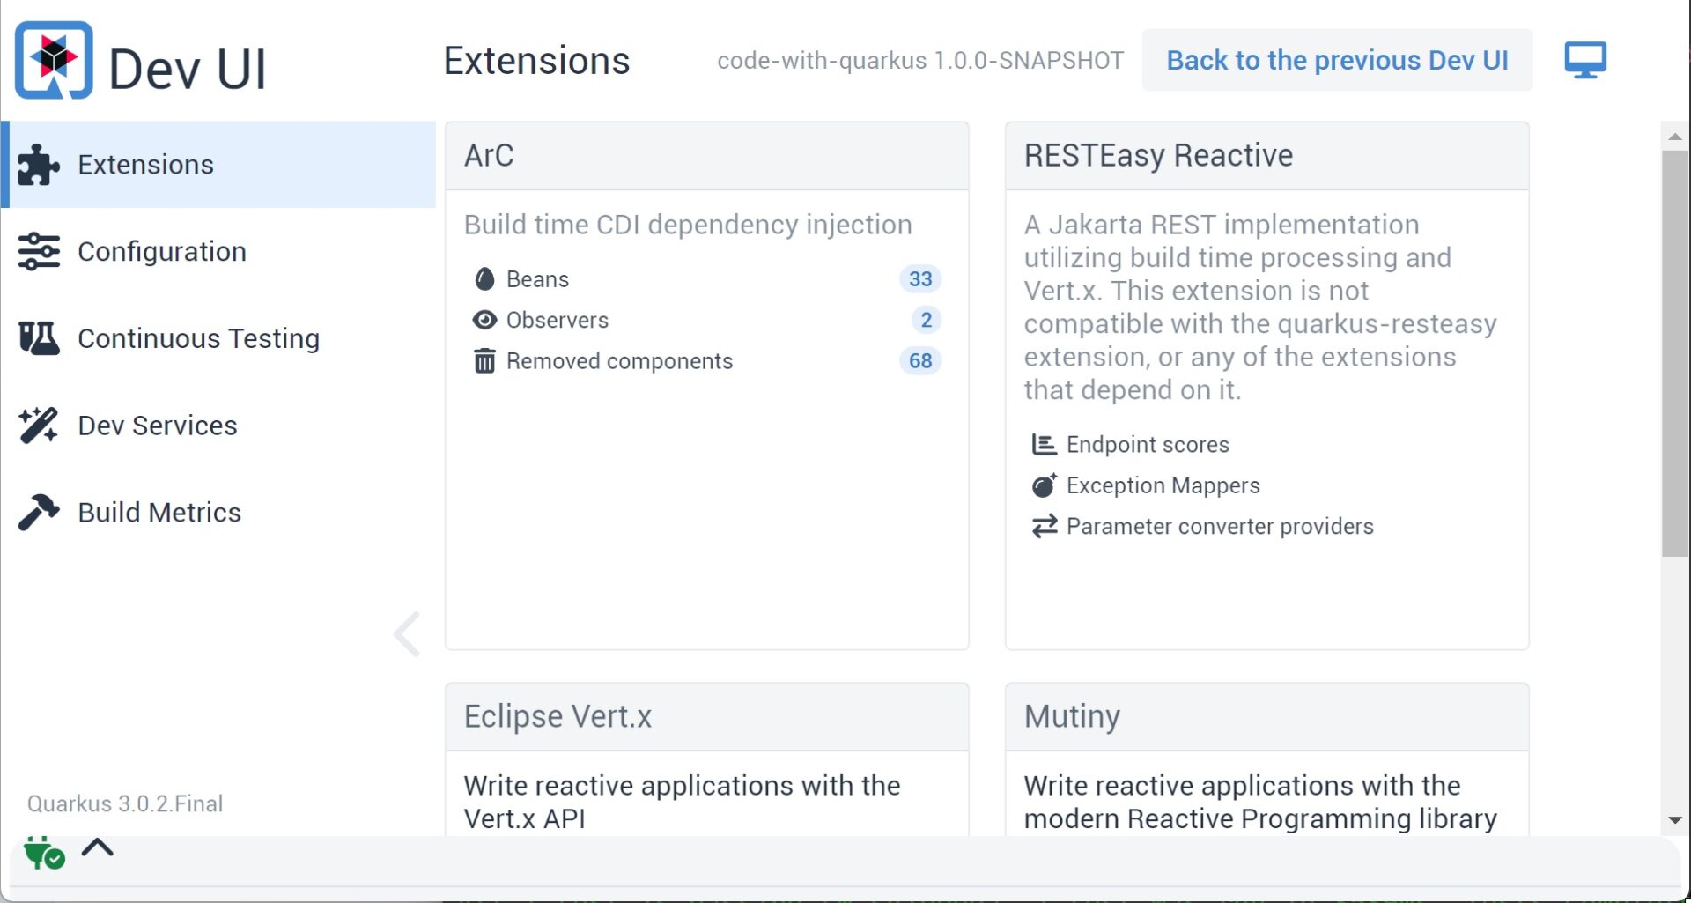Screen dimensions: 1691x903
Task: Select the Build Metrics hammer icon
Action: point(37,512)
